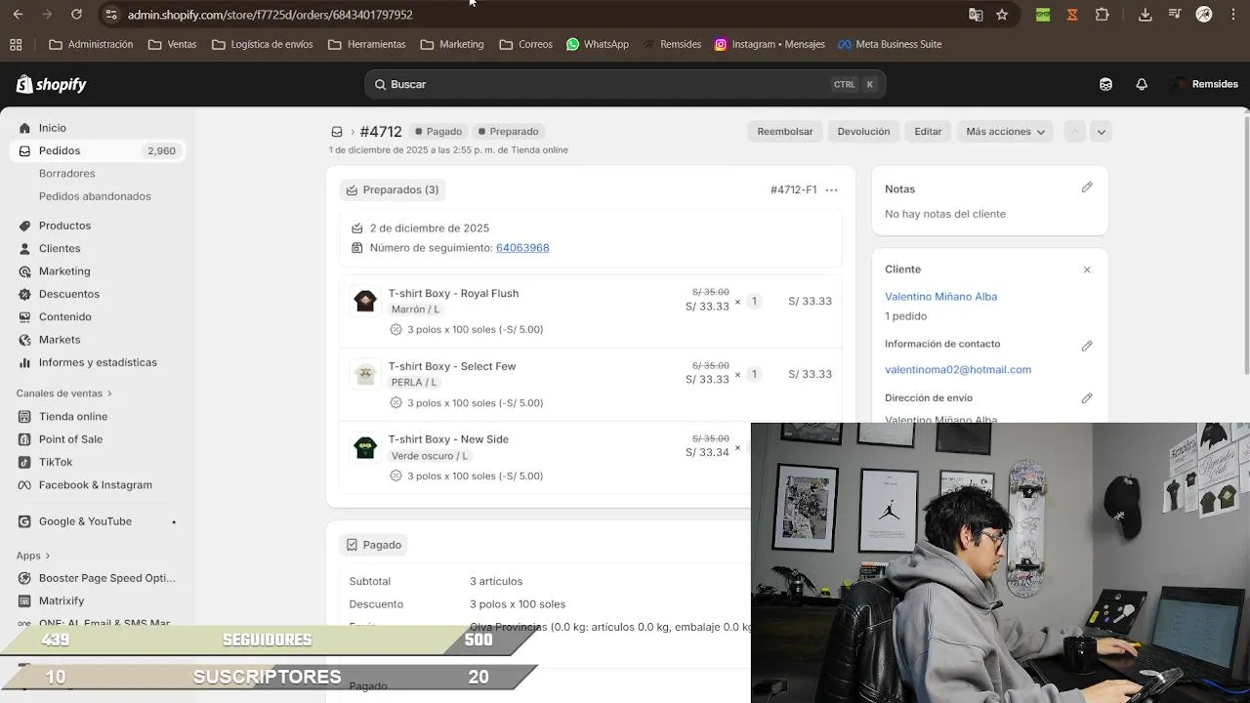The image size is (1250, 703).
Task: Click the Reembolsar button
Action: point(785,132)
